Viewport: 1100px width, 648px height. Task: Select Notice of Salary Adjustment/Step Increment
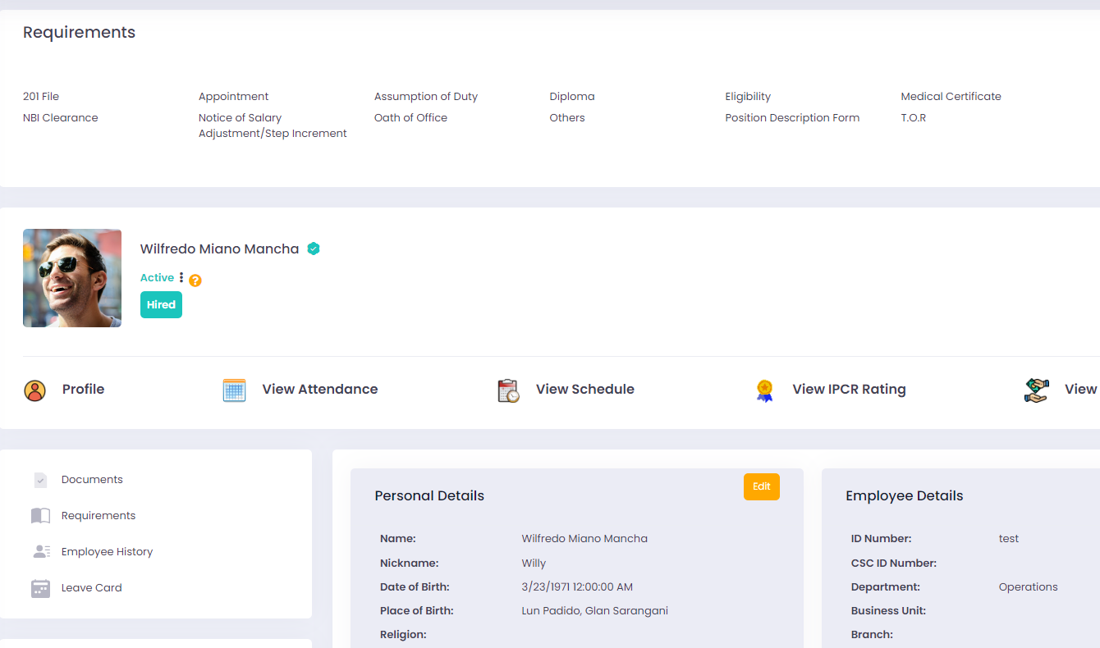[x=273, y=125]
